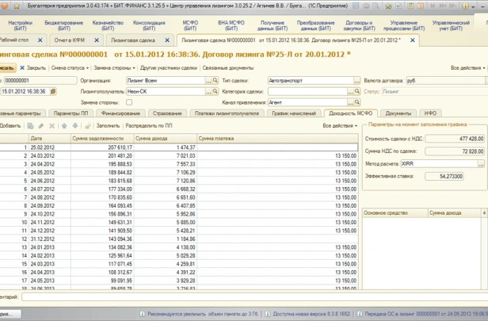488x321 pixels.
Task: Open the Казначейство (БИТ) section menu
Action: click(x=109, y=25)
